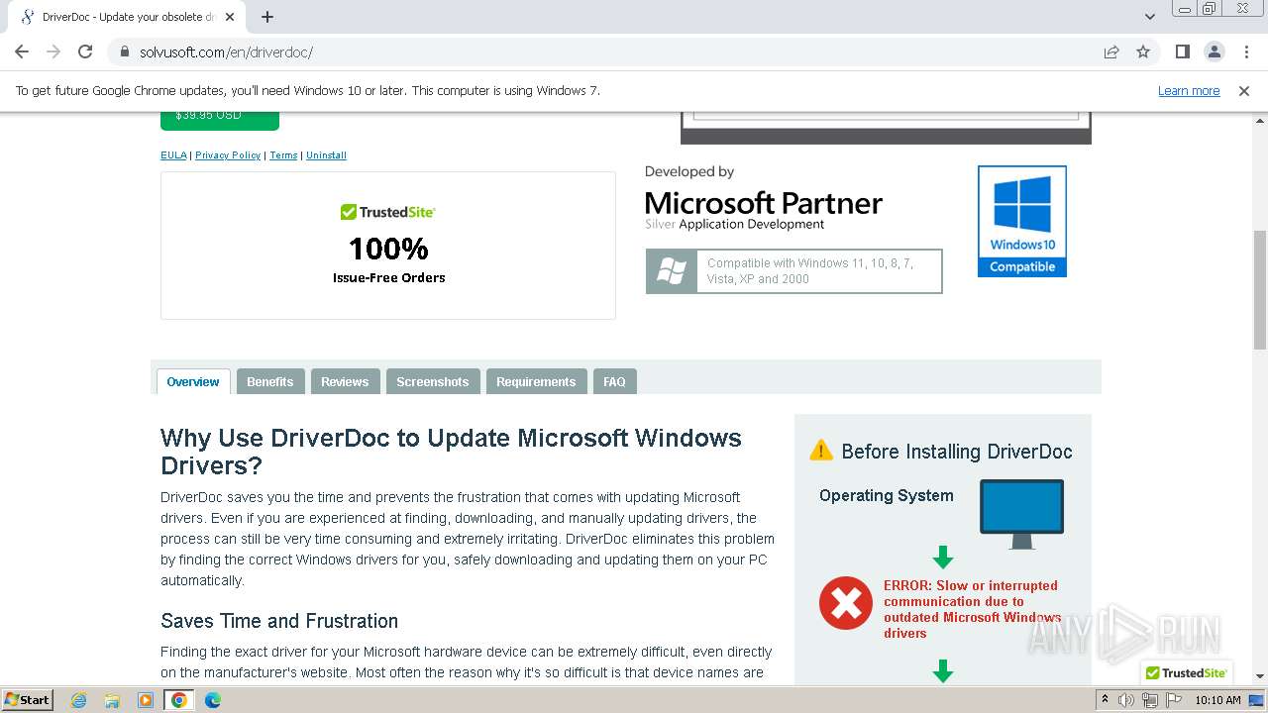Open the Action Center flag icon
Image resolution: width=1268 pixels, height=713 pixels.
(1172, 700)
